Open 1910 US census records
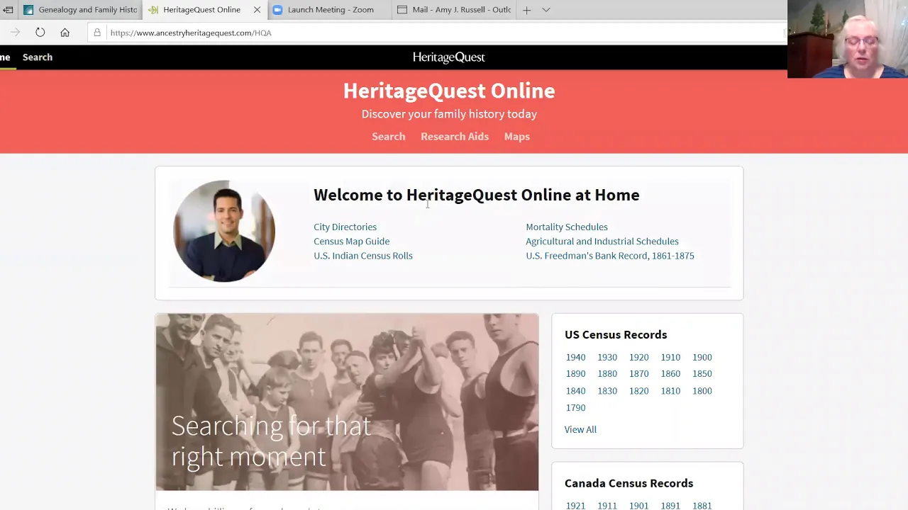Viewport: 908px width, 510px height. tap(670, 358)
